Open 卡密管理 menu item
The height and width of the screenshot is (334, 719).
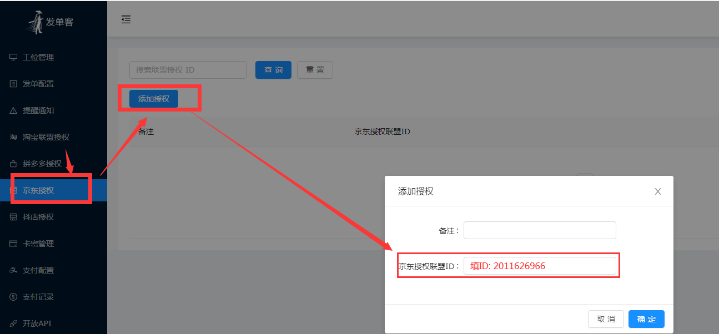click(53, 244)
